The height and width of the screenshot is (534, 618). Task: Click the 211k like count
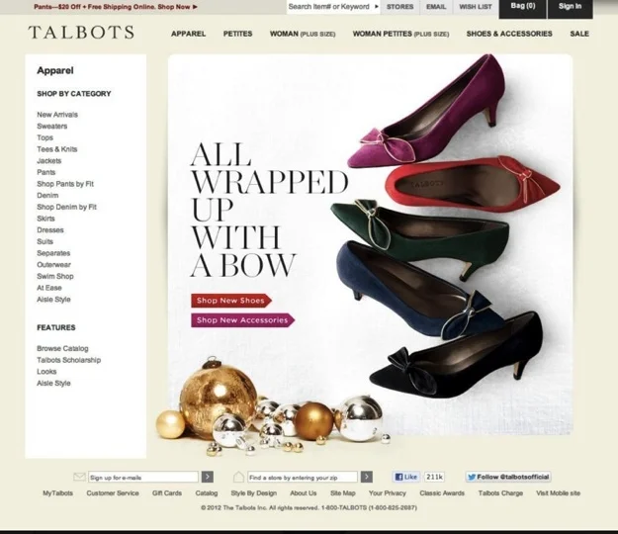click(x=434, y=477)
